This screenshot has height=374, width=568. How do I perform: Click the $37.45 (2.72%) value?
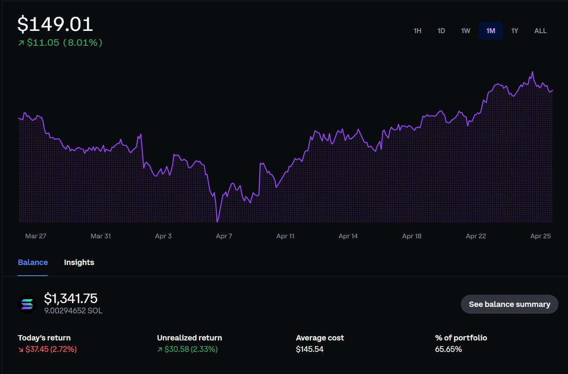point(51,349)
